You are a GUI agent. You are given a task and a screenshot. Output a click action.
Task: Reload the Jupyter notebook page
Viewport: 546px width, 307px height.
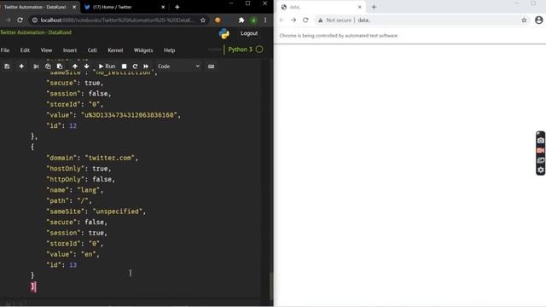(20, 20)
